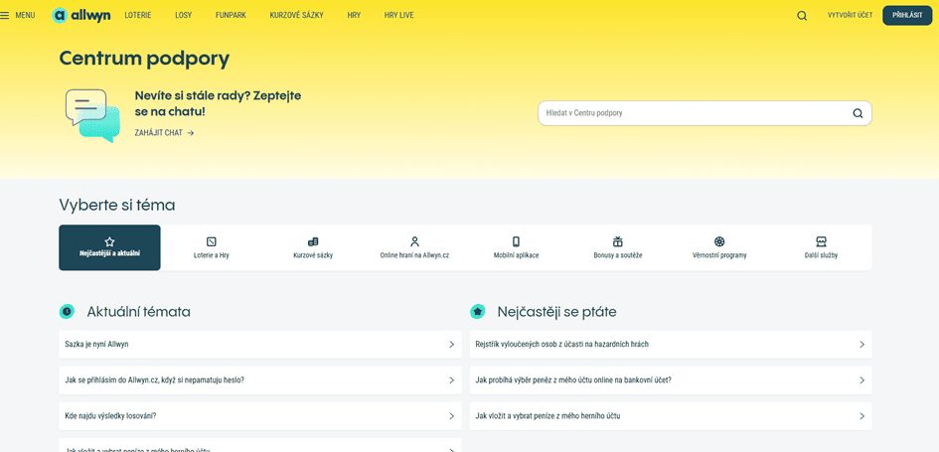The height and width of the screenshot is (452, 939).
Task: Click the MENU text label
Action: coord(25,16)
